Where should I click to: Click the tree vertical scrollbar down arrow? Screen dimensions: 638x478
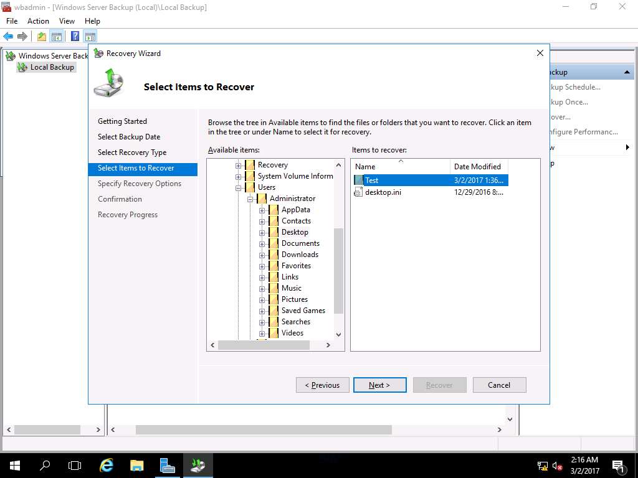coord(338,334)
